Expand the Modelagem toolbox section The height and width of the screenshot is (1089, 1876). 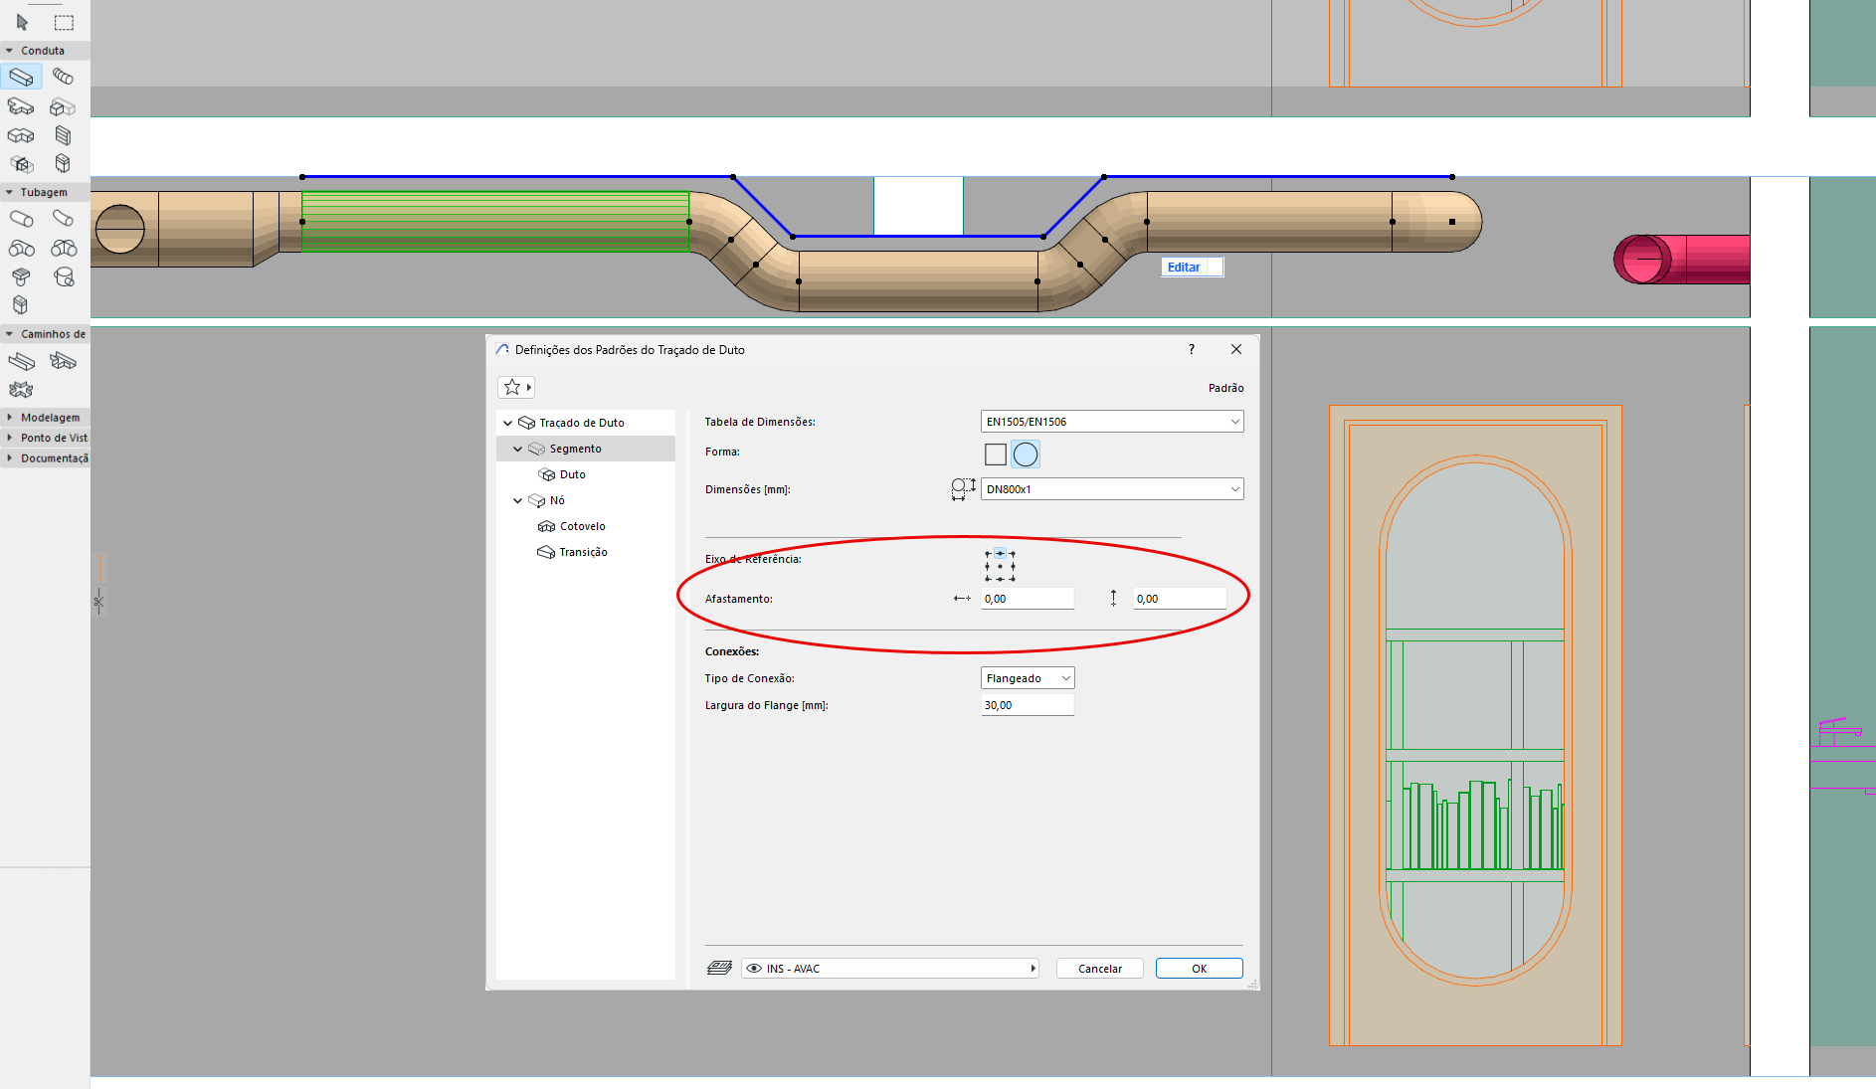tap(10, 418)
